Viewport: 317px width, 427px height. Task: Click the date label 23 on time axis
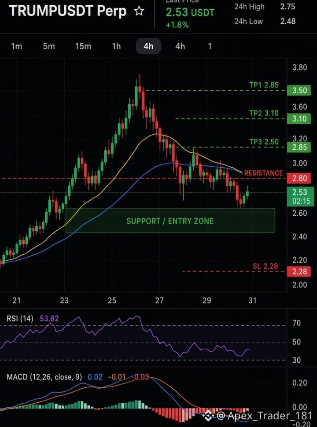pyautogui.click(x=64, y=301)
